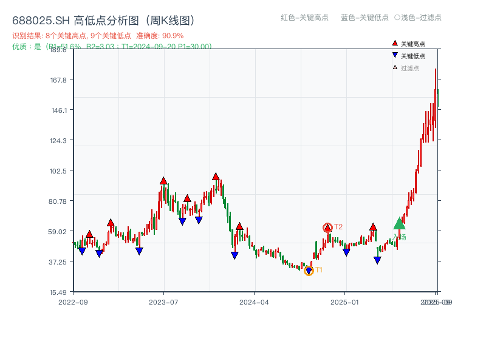
Task: Click the red circled T2 marker
Action: coord(327,227)
